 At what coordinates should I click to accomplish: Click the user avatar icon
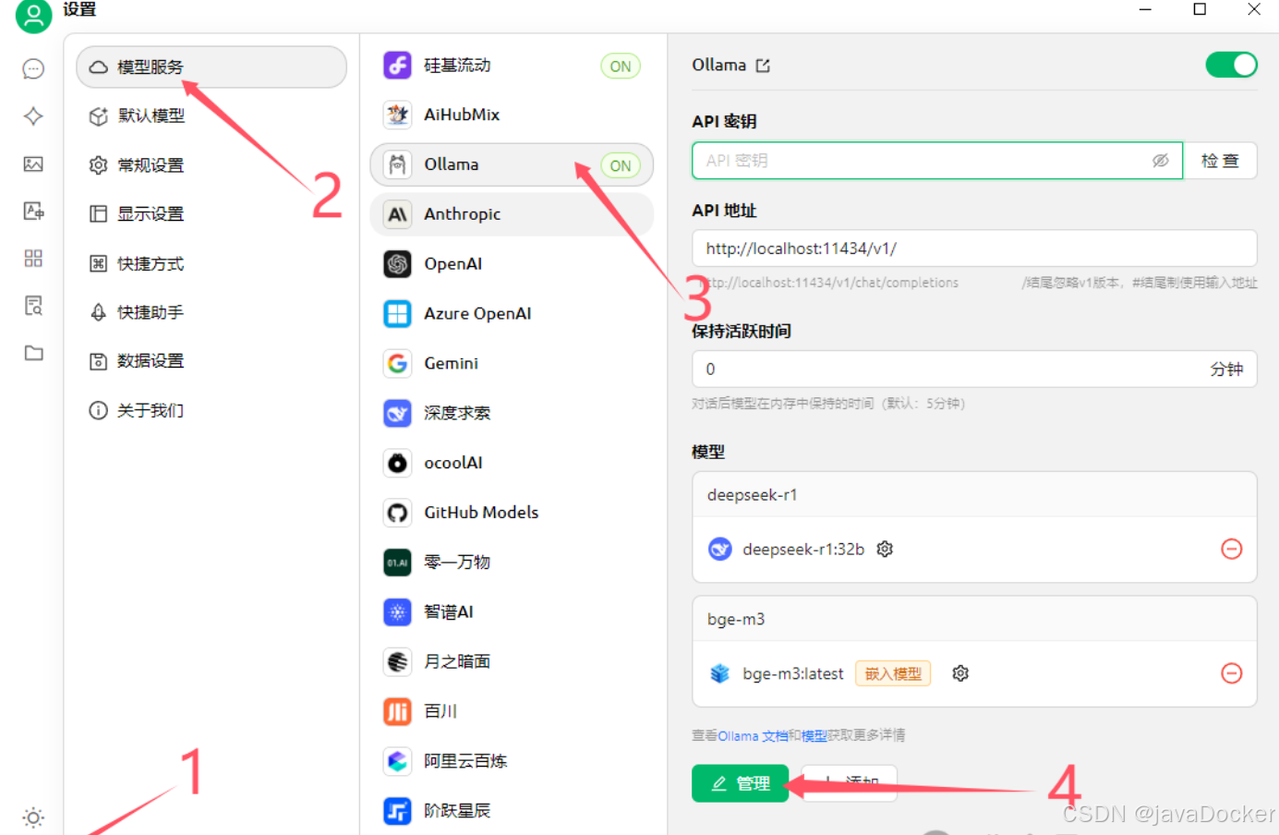[34, 16]
